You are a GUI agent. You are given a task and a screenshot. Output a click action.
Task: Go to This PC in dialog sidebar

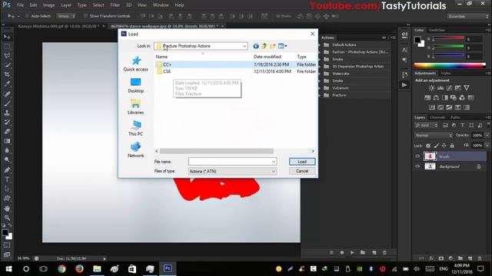pos(135,128)
